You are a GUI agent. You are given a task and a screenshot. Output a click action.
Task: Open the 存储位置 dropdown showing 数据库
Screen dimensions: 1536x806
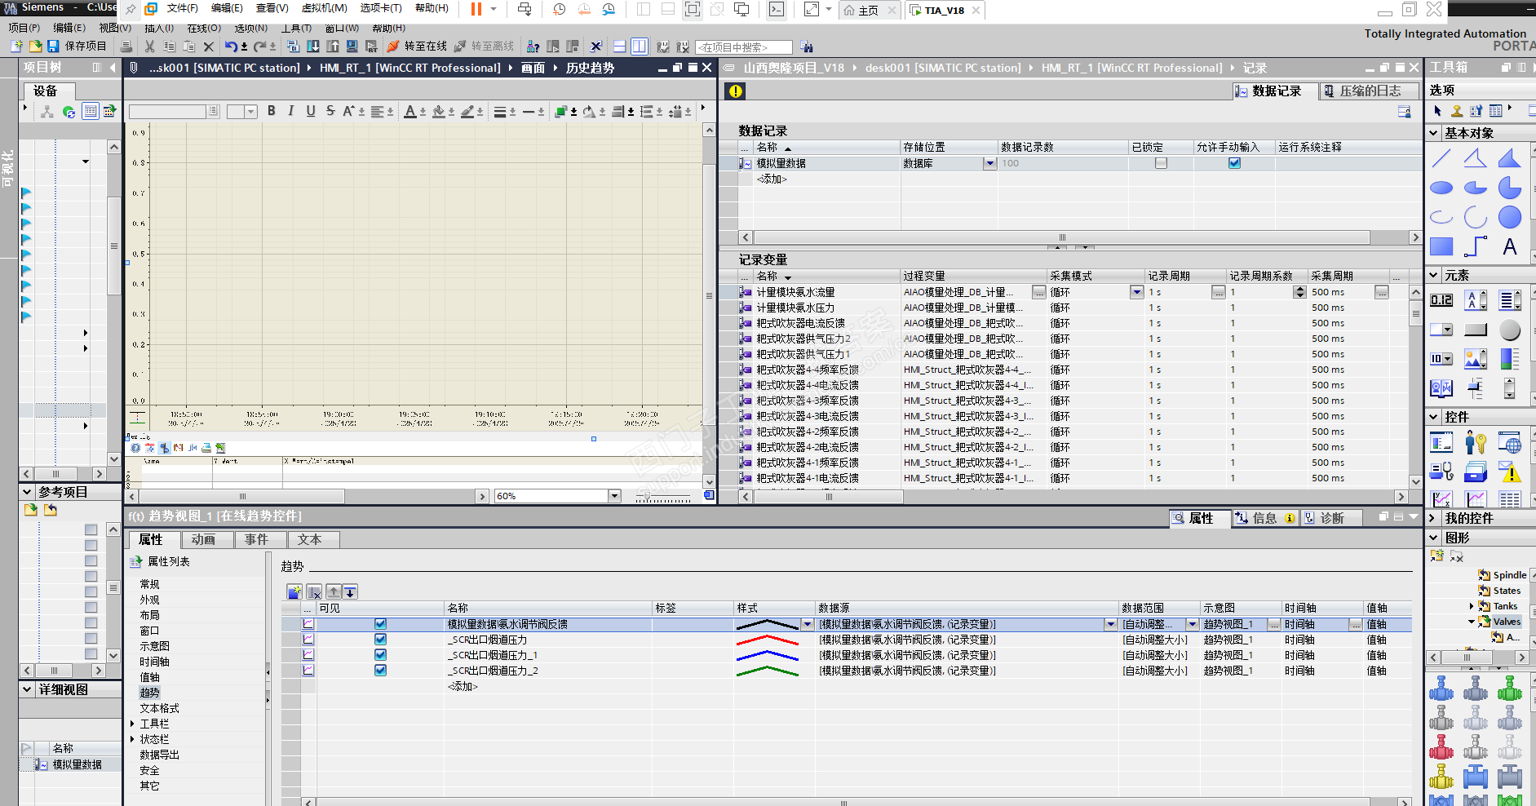pyautogui.click(x=989, y=163)
